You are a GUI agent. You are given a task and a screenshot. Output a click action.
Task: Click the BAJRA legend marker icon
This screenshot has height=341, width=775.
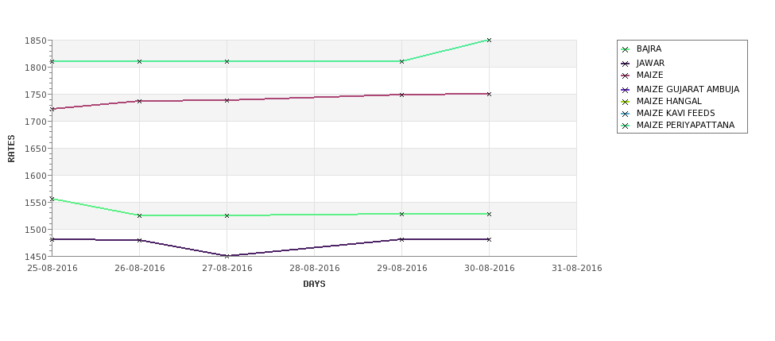(626, 49)
